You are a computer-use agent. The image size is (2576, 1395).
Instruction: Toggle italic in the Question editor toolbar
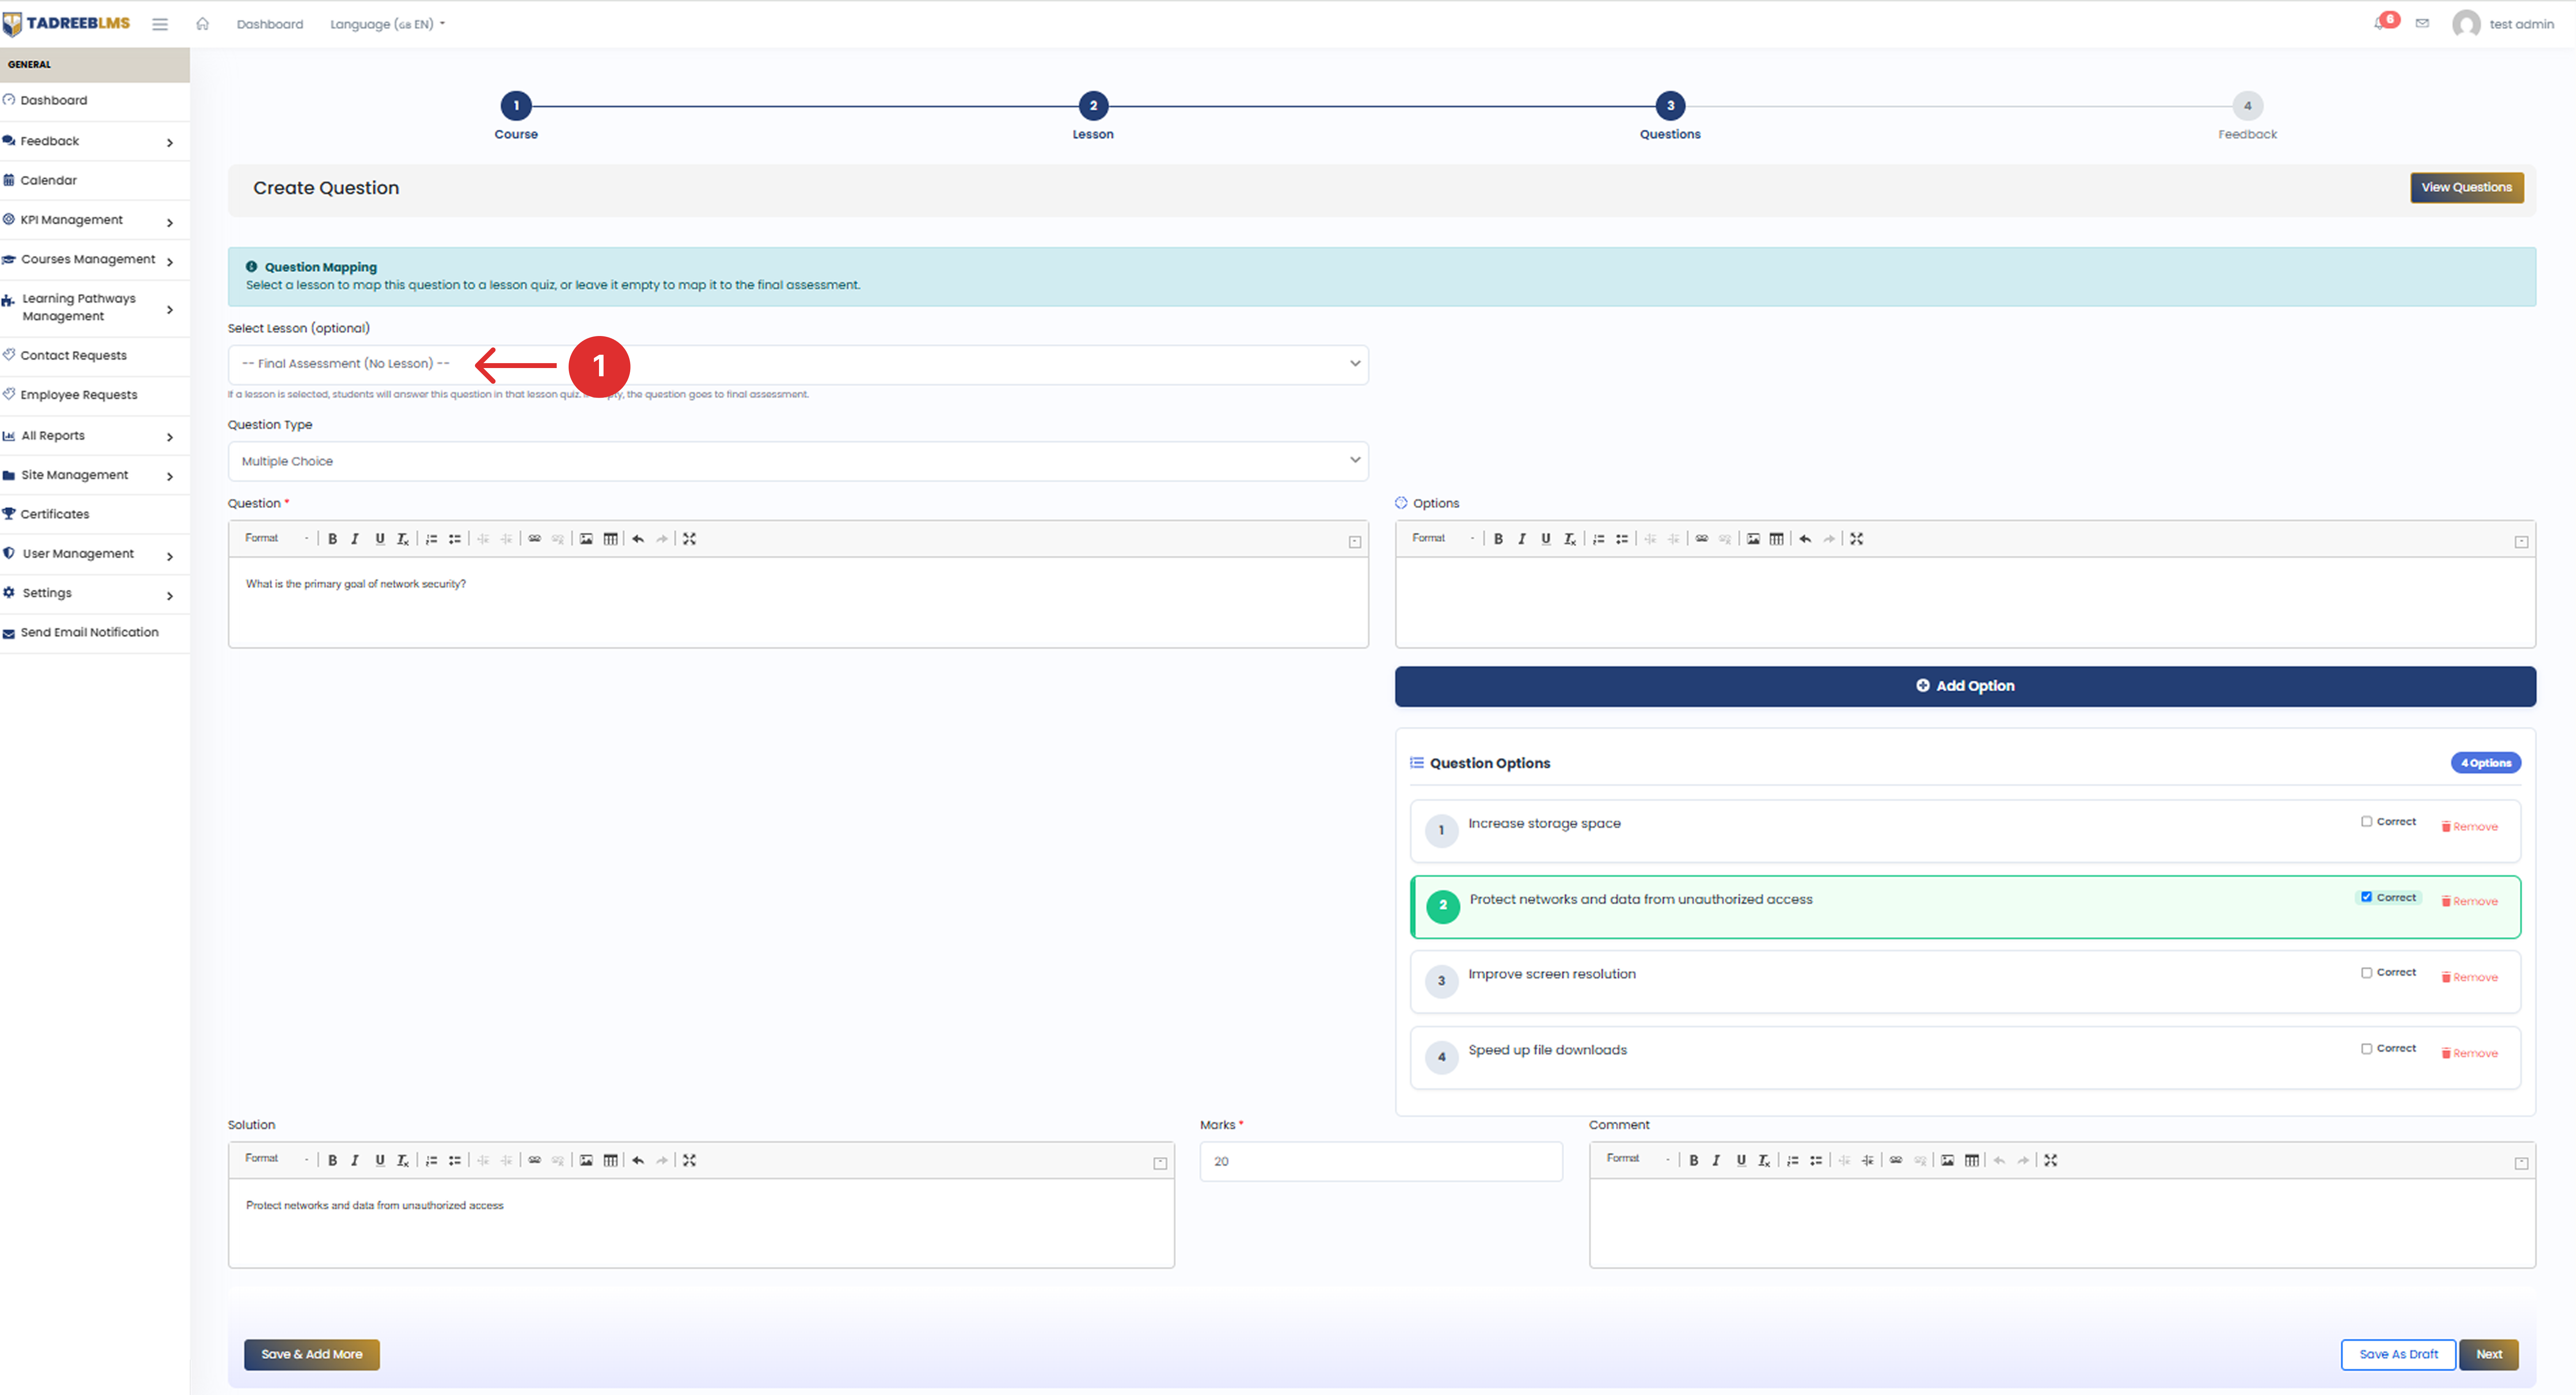tap(355, 539)
